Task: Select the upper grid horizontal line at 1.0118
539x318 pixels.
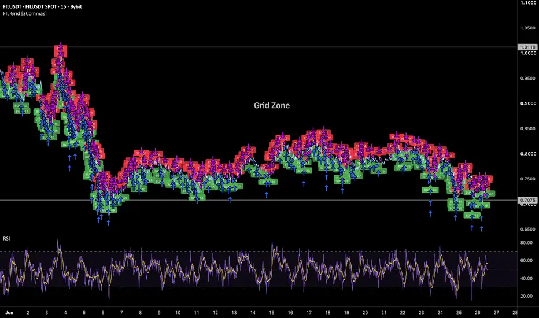Action: click(x=259, y=47)
